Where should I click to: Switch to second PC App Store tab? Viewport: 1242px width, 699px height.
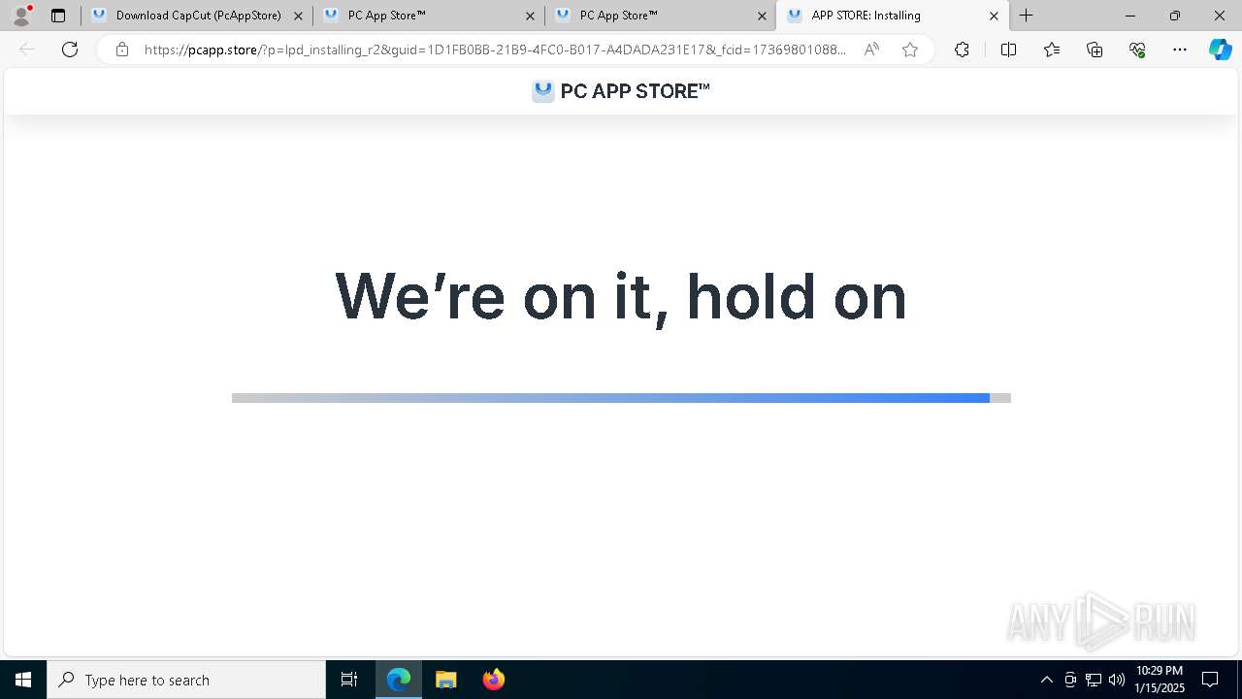coord(429,16)
